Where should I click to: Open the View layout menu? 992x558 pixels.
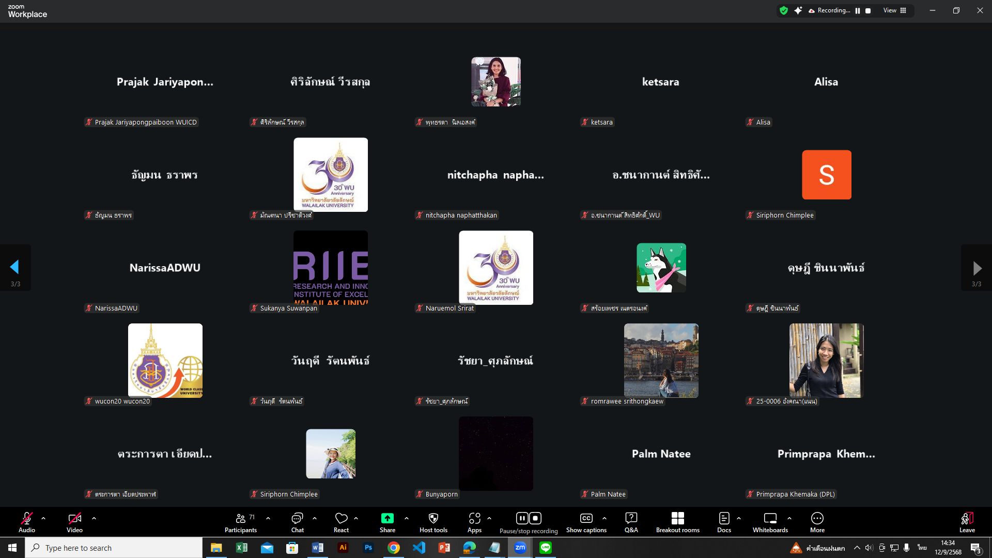coord(894,10)
